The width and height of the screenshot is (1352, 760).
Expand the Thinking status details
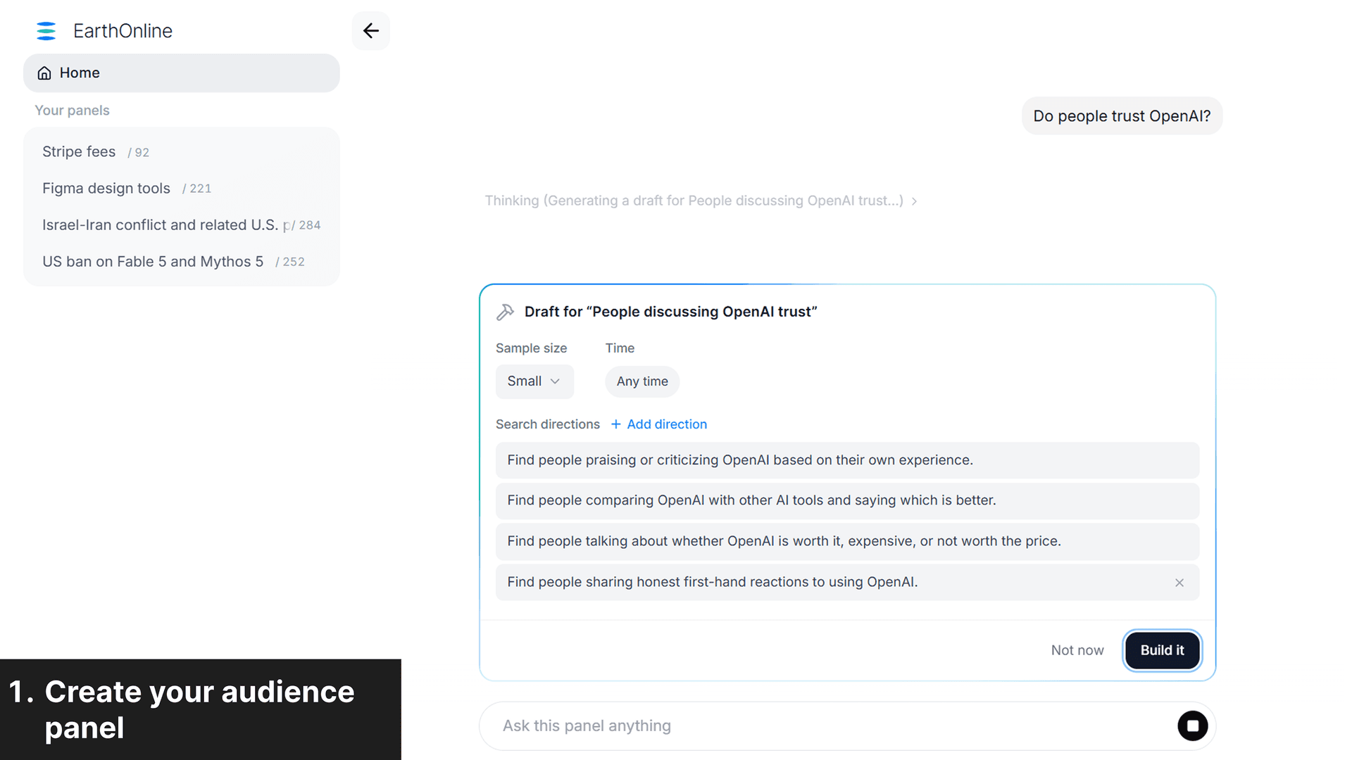coord(701,201)
